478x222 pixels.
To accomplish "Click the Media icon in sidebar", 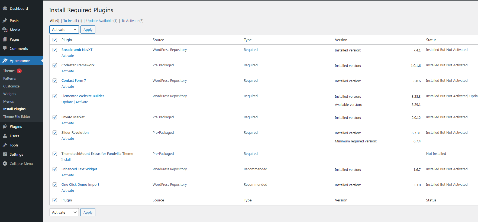I will click(5, 30).
